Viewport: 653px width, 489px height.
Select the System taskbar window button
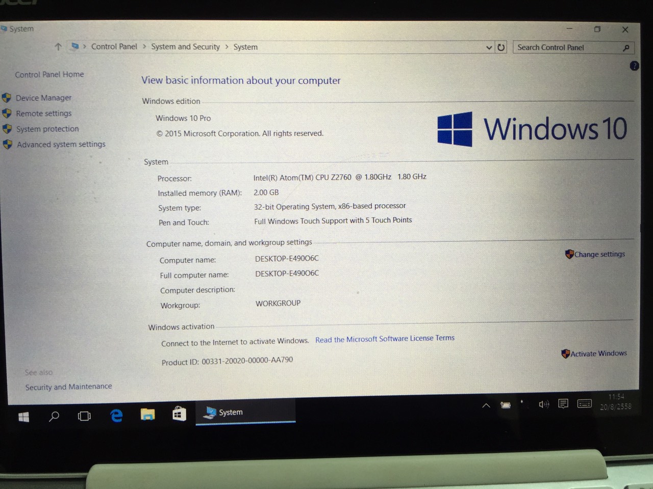[x=245, y=412]
